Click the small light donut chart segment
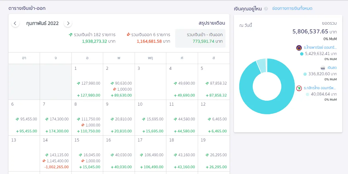 click(262, 66)
